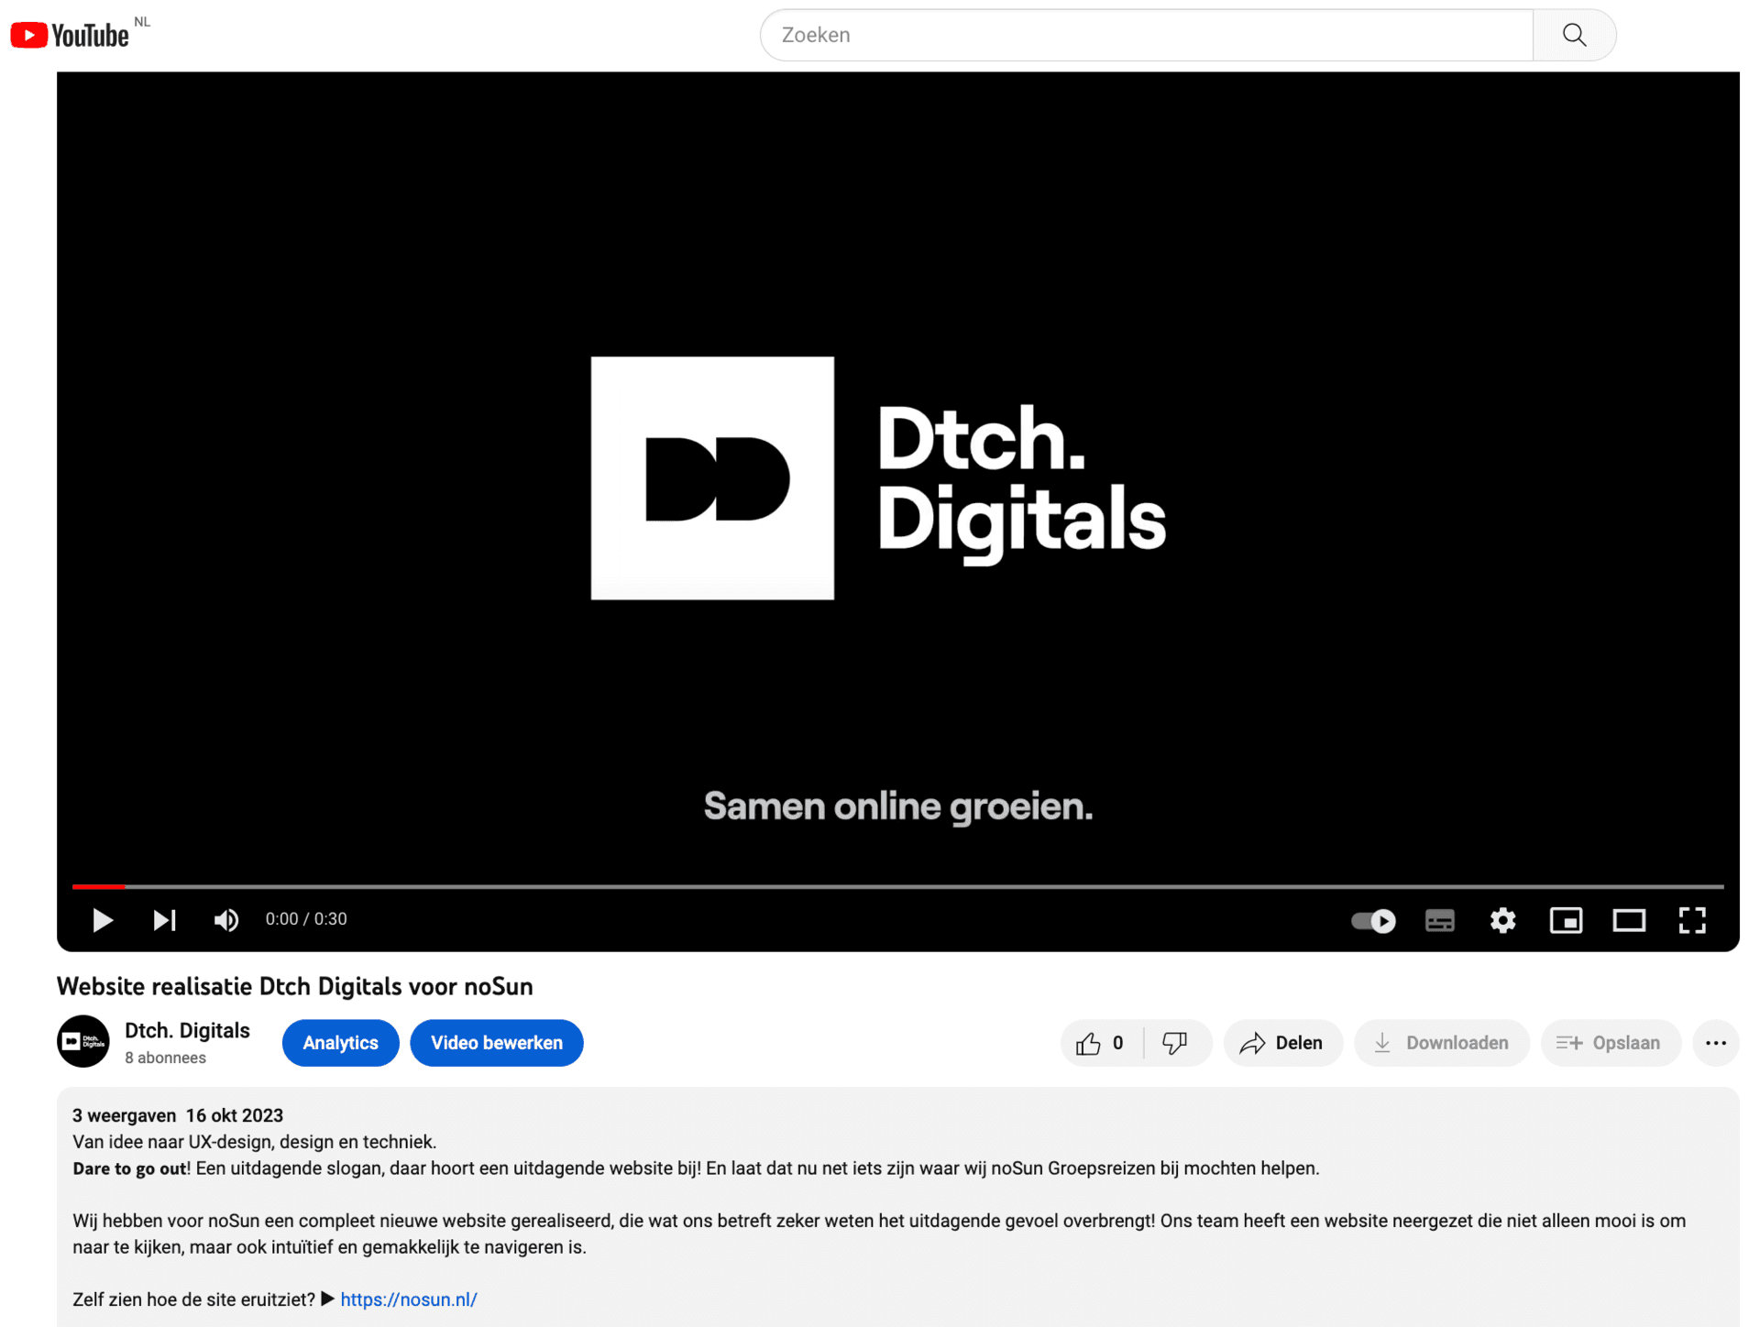This screenshot has height=1327, width=1760.
Task: Toggle the autoplay switch in the player
Action: tap(1373, 920)
